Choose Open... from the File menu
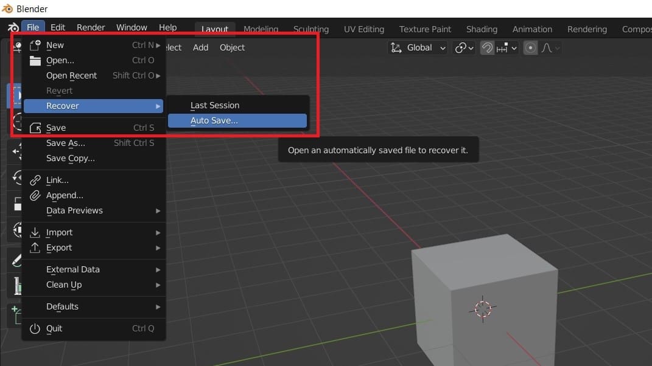 point(94,60)
